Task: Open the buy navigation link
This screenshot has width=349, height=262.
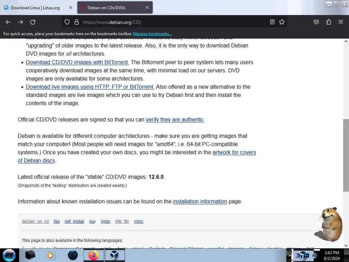Action: (x=93, y=221)
